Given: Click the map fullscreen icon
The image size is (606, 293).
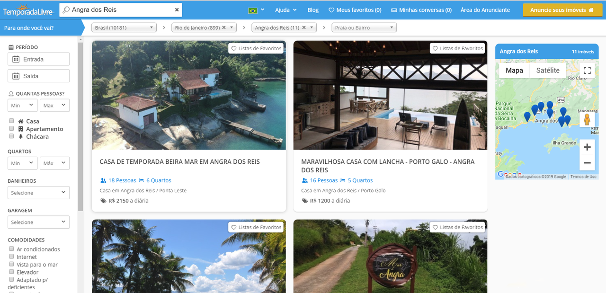Looking at the screenshot, I should point(587,71).
